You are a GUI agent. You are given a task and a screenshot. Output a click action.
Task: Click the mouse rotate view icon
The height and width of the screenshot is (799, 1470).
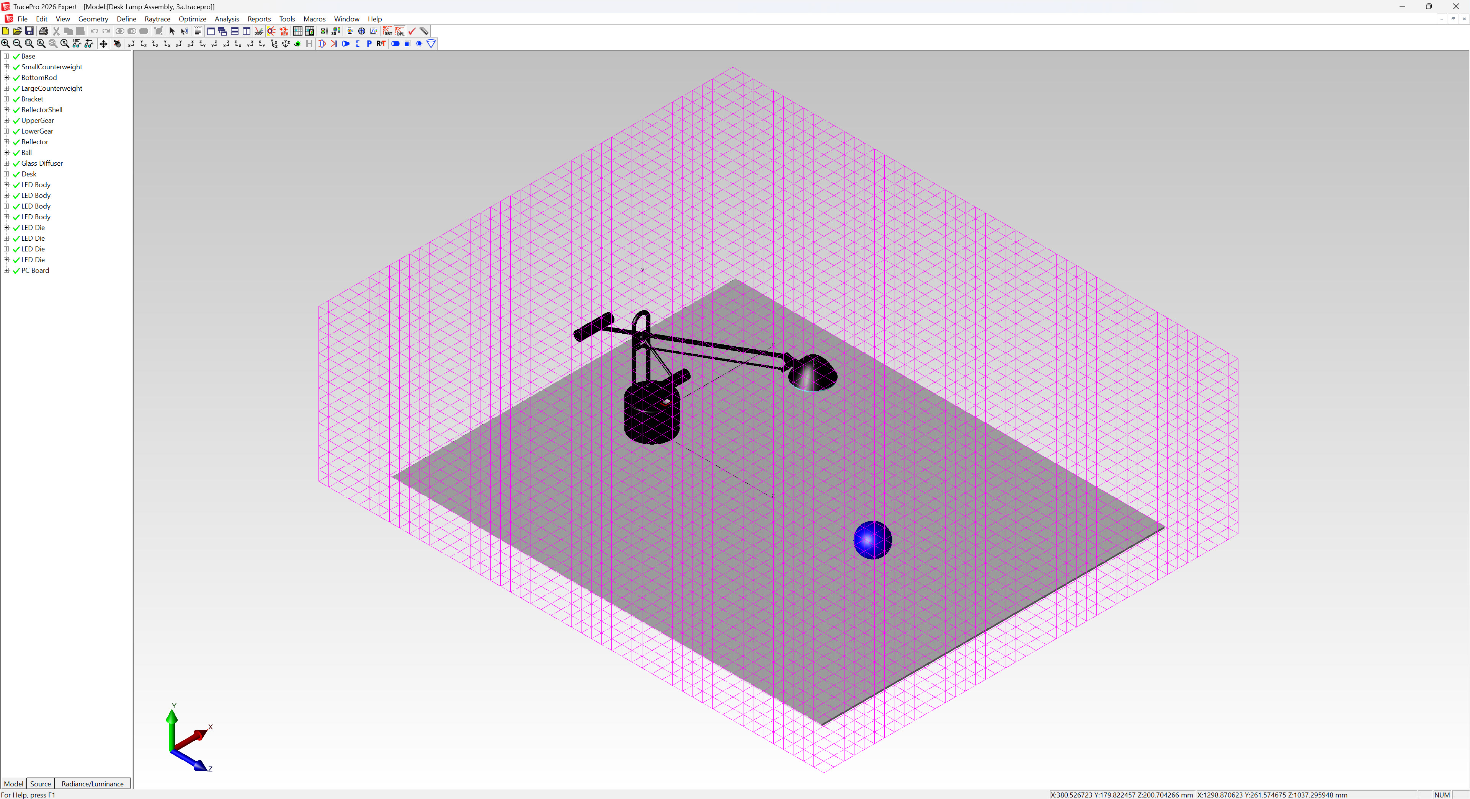pos(118,43)
